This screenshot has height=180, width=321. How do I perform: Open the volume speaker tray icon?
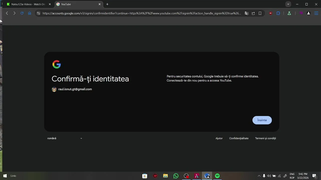tap(269, 176)
